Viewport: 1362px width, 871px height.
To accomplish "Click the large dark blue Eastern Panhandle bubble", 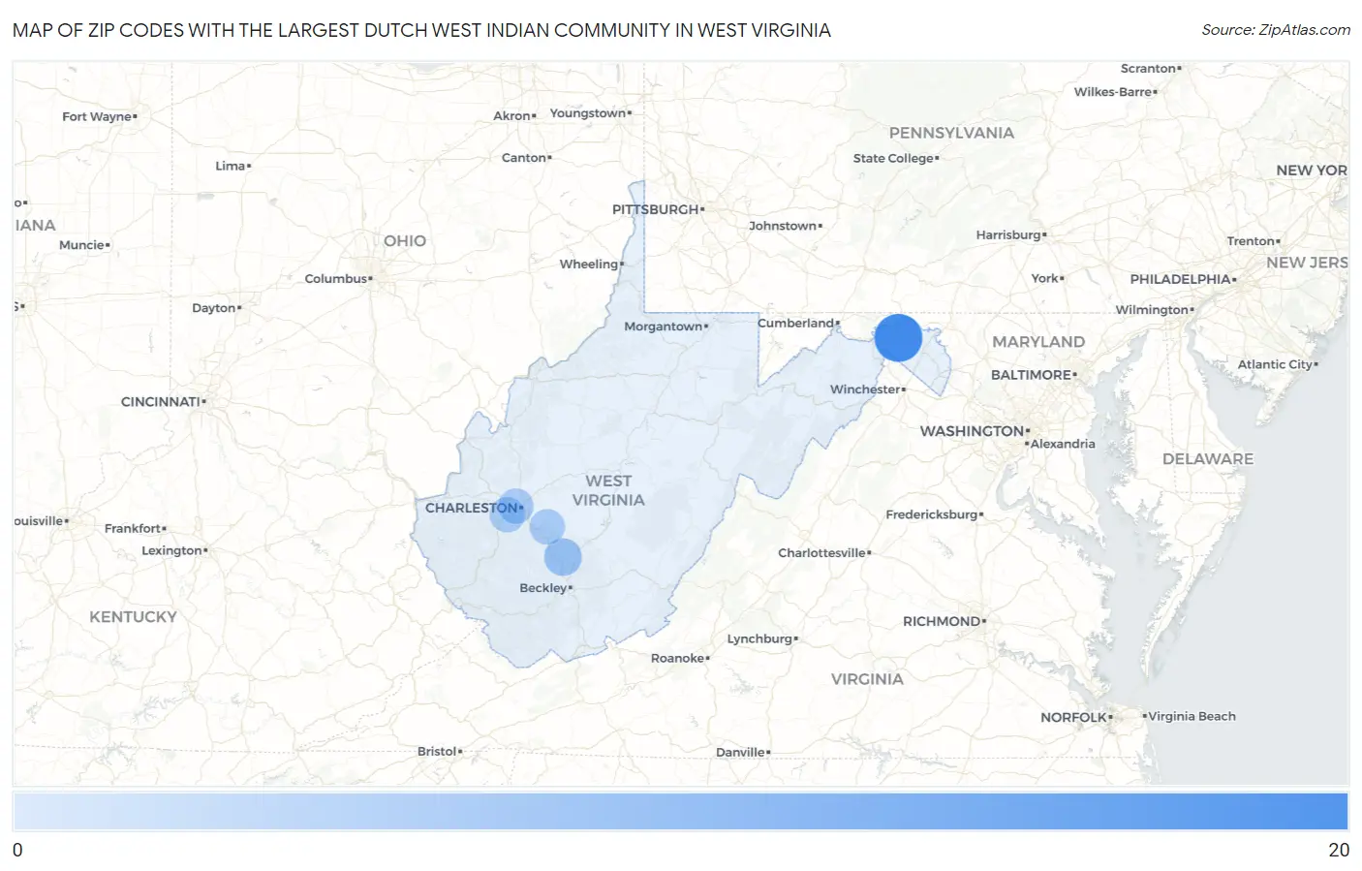I will [x=898, y=338].
